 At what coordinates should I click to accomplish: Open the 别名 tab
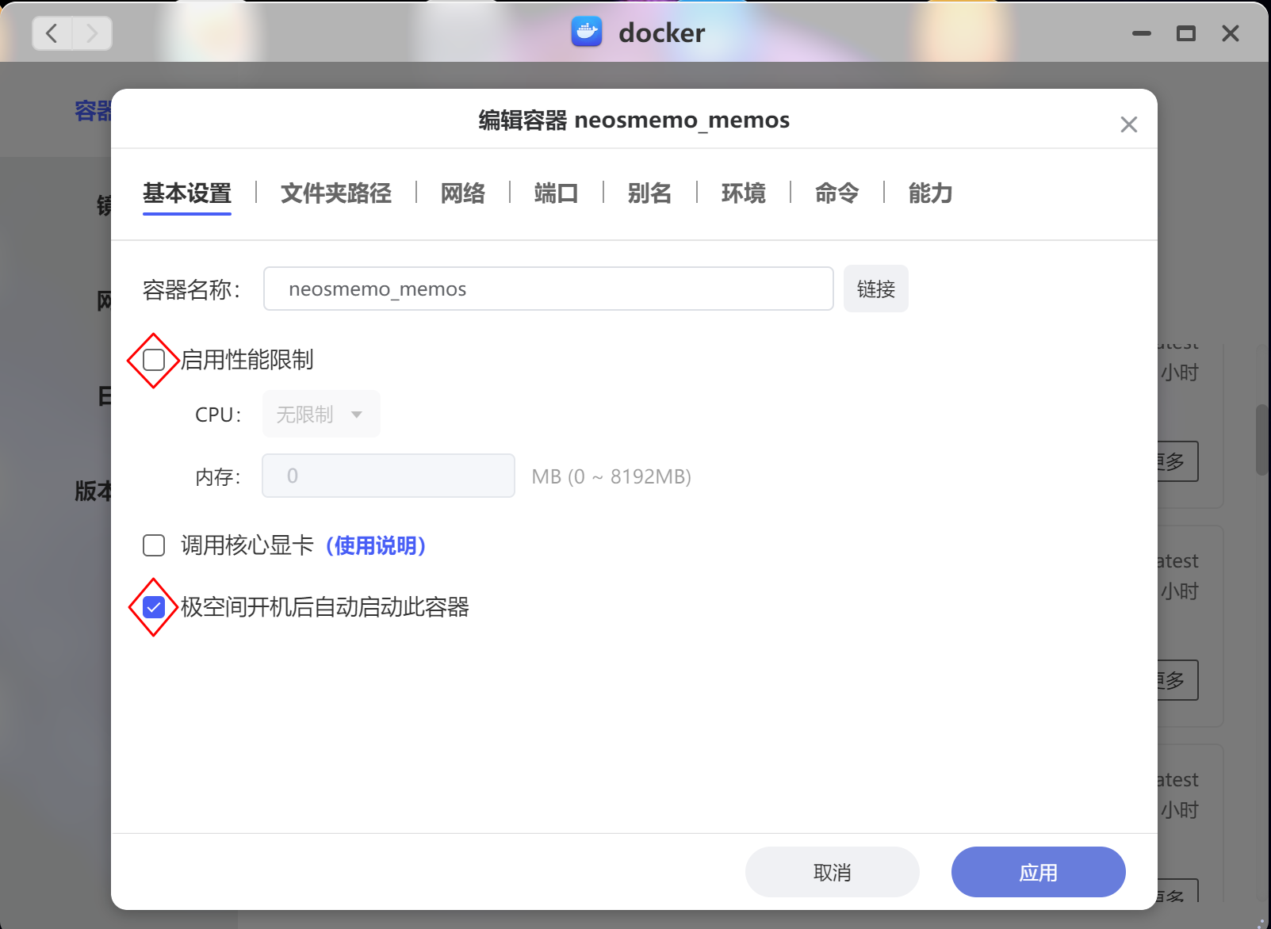pos(650,193)
